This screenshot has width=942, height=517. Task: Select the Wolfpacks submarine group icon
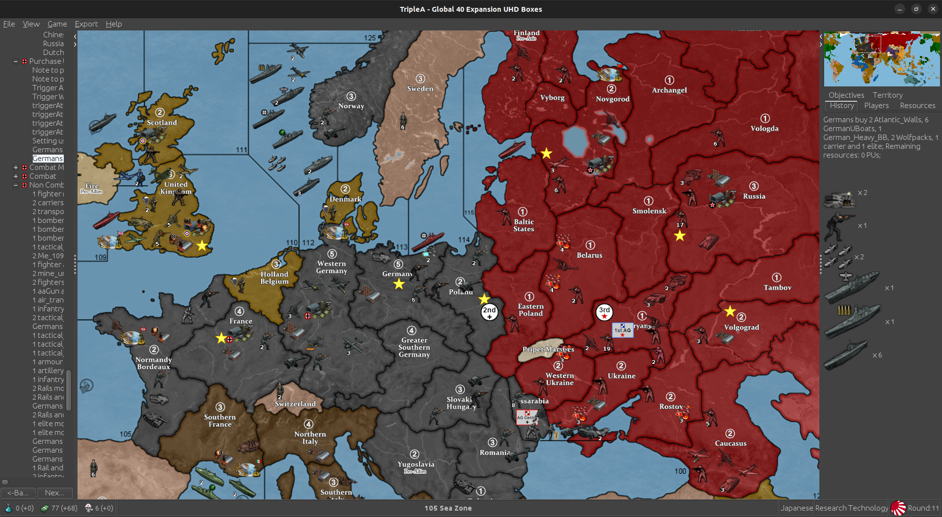[838, 257]
